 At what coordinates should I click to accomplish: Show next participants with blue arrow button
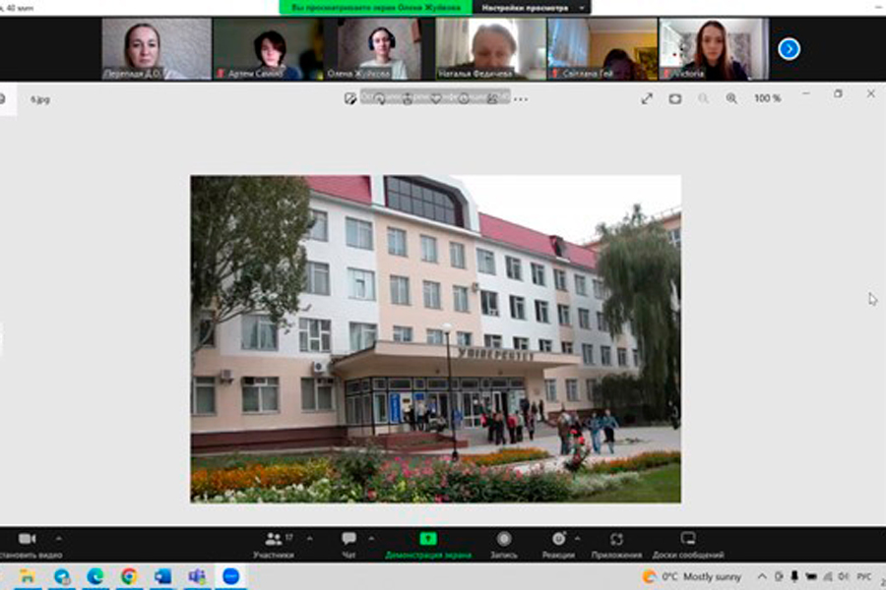[x=789, y=48]
